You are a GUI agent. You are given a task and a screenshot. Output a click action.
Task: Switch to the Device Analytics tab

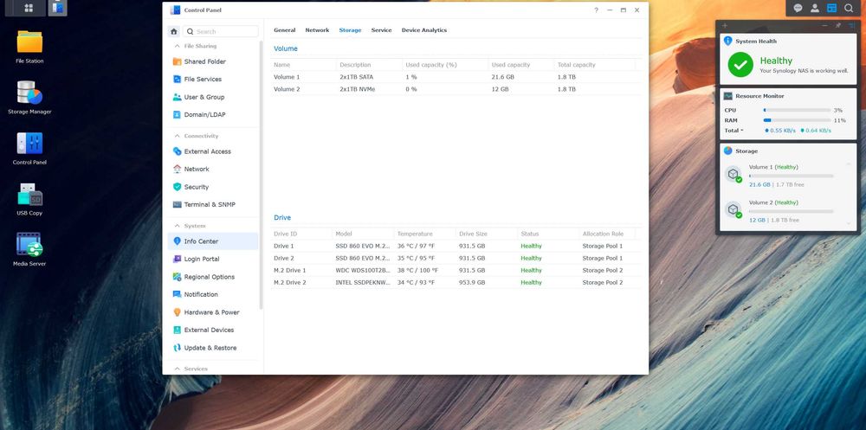[x=423, y=30]
